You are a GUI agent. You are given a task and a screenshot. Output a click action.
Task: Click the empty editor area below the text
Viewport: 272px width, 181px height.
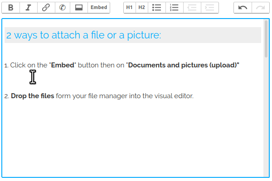131,140
